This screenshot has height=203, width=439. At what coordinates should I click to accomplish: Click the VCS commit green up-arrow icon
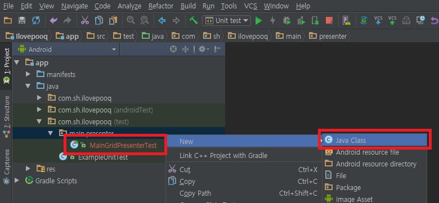coord(392,21)
